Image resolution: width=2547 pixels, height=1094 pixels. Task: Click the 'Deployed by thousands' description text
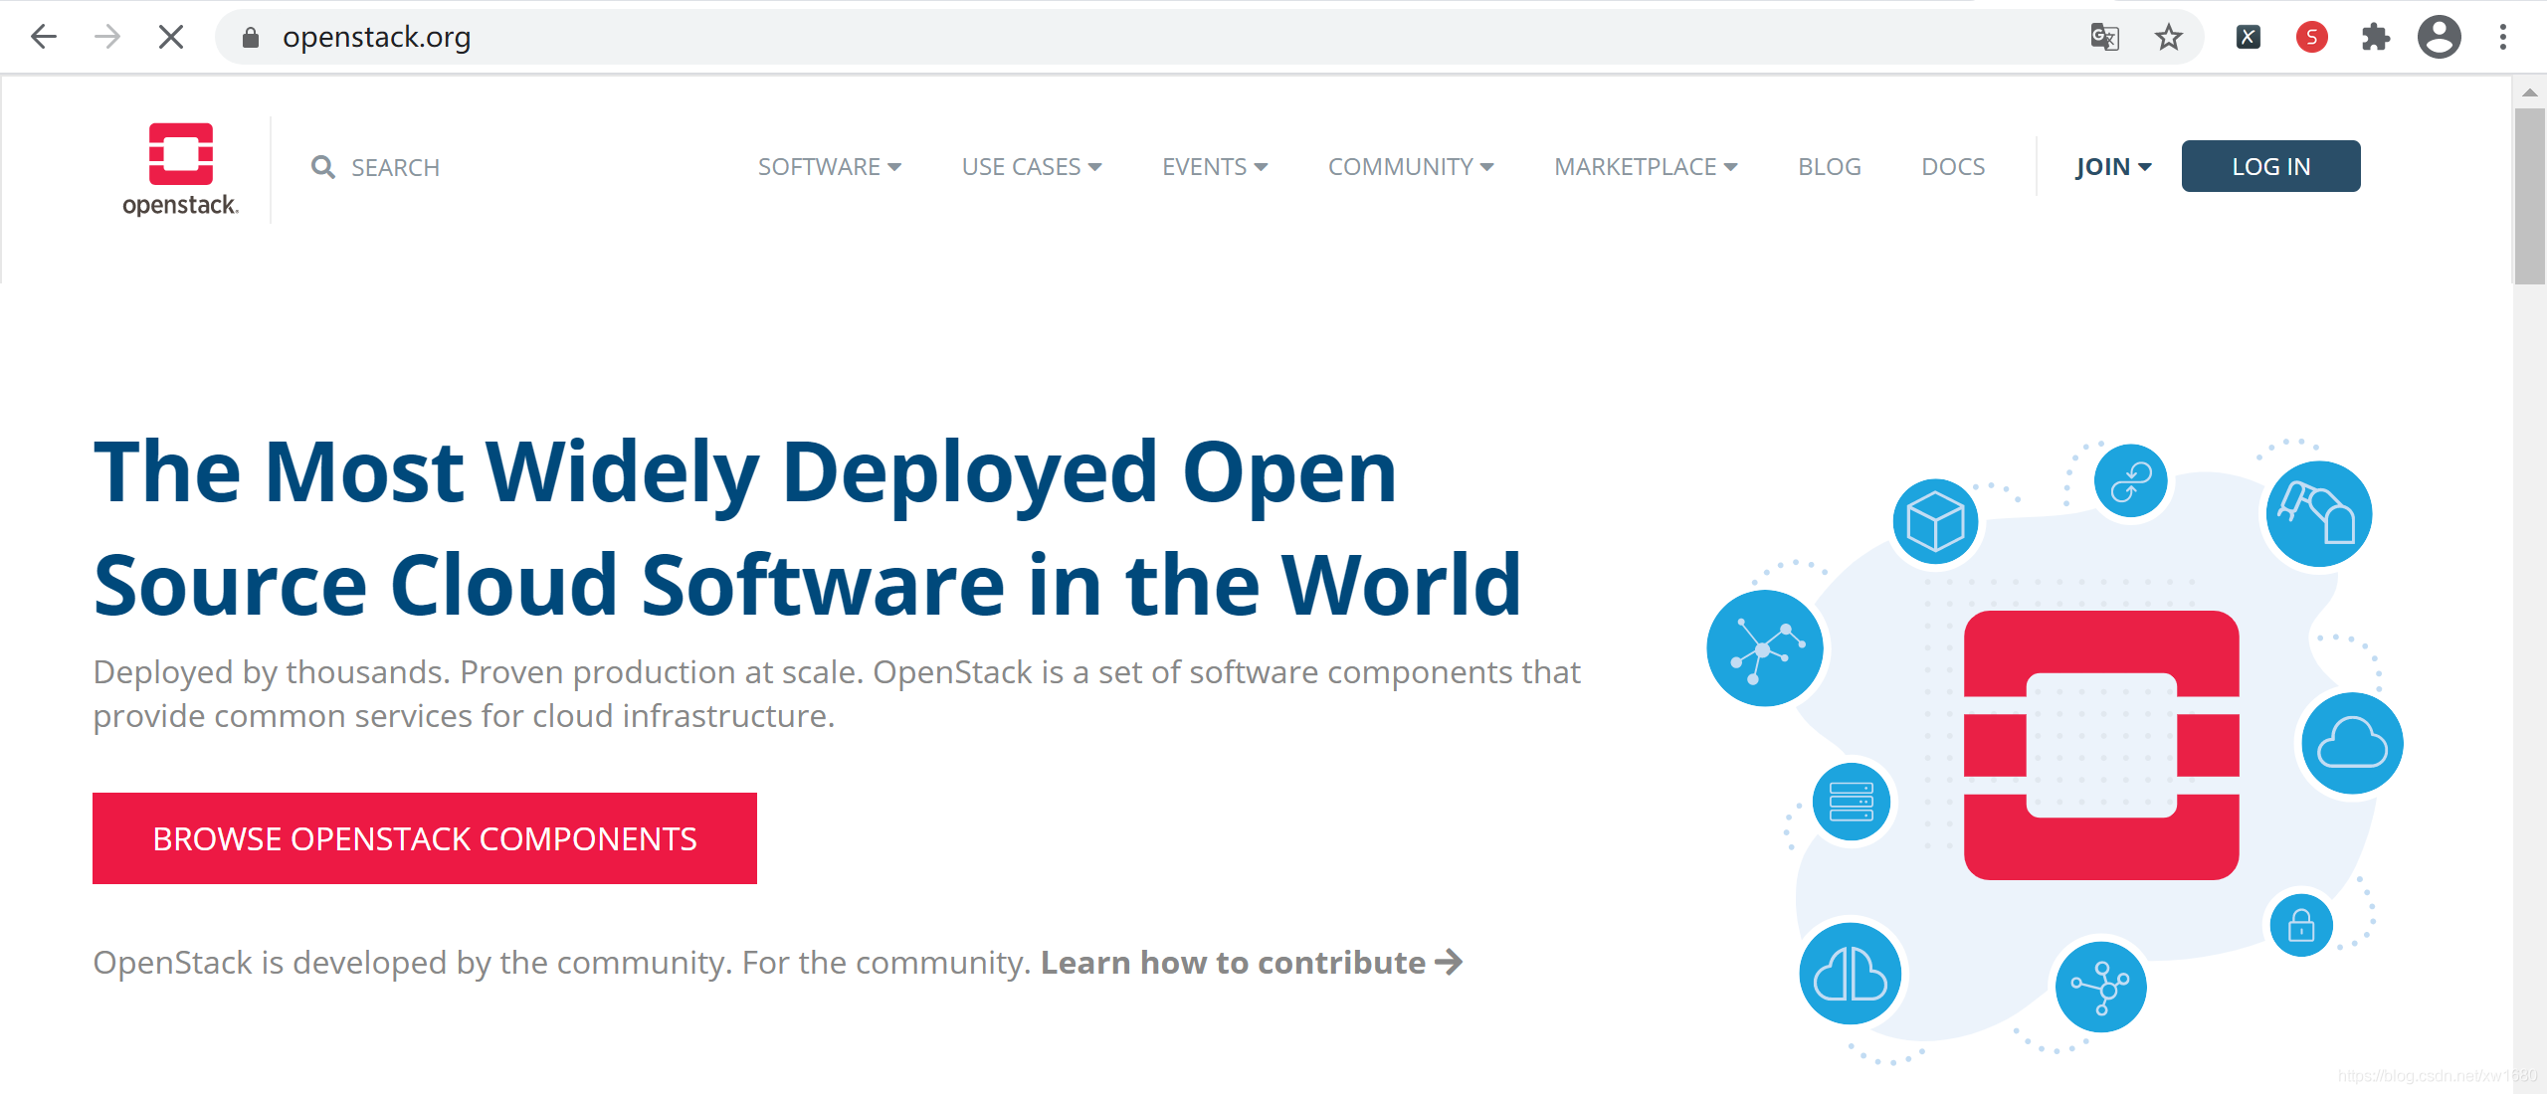[837, 694]
